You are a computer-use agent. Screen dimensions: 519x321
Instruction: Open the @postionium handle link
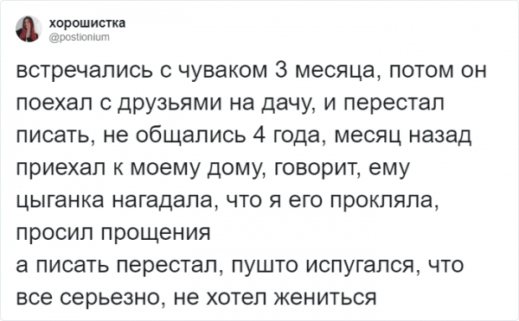click(x=79, y=36)
